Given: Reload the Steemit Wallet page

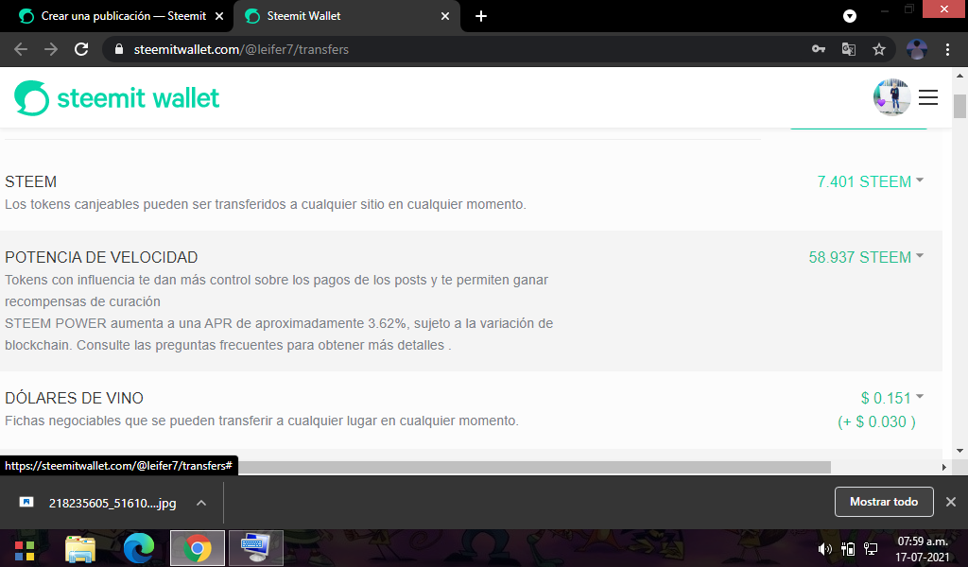Looking at the screenshot, I should 81,49.
